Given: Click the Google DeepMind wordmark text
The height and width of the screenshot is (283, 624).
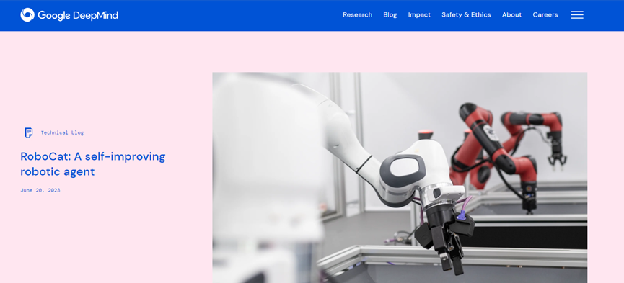Looking at the screenshot, I should (x=78, y=16).
